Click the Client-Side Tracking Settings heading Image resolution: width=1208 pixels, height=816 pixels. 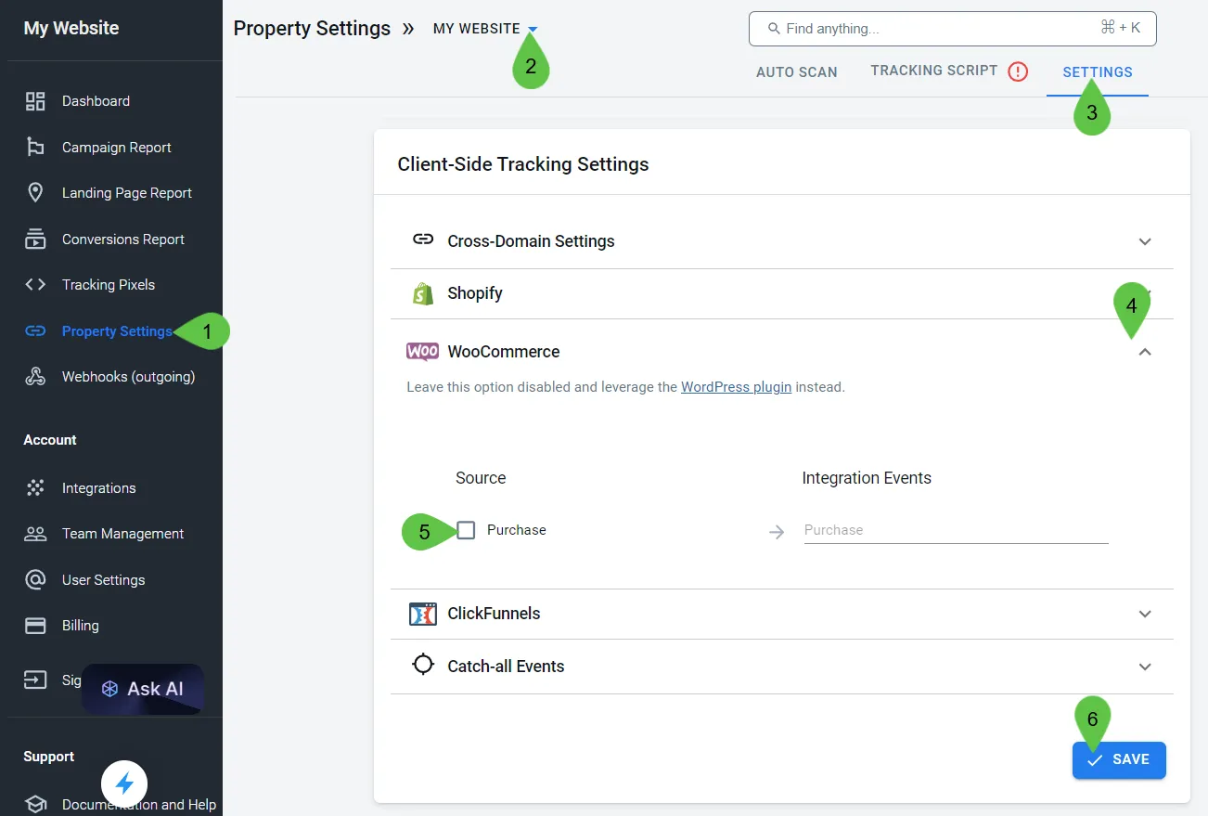pyautogui.click(x=523, y=164)
